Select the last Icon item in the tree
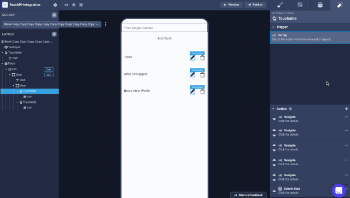The image size is (350, 198). click(29, 108)
